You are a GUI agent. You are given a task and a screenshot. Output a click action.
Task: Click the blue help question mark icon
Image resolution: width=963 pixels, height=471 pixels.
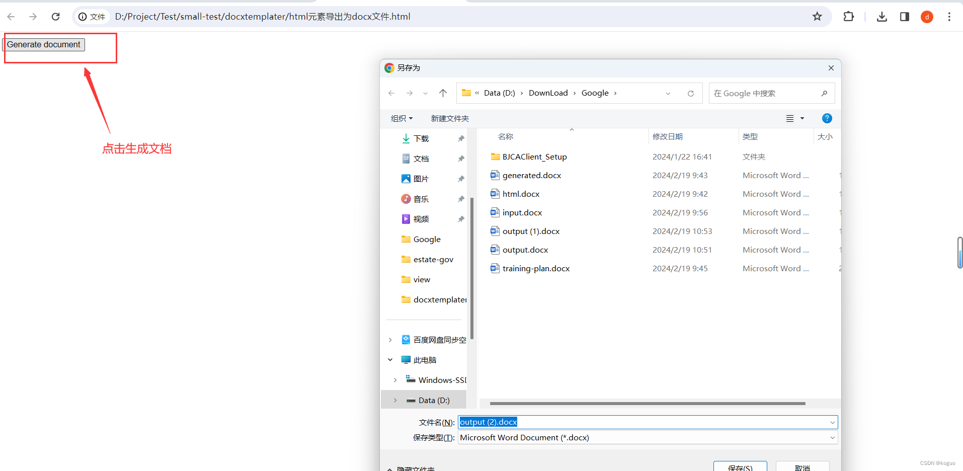827,118
